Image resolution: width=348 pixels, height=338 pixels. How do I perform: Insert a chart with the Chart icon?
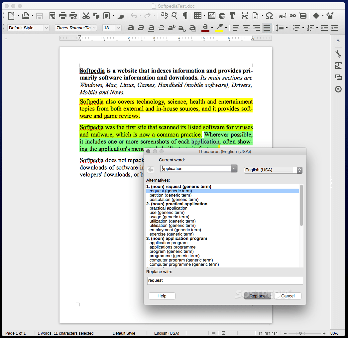pos(222,16)
